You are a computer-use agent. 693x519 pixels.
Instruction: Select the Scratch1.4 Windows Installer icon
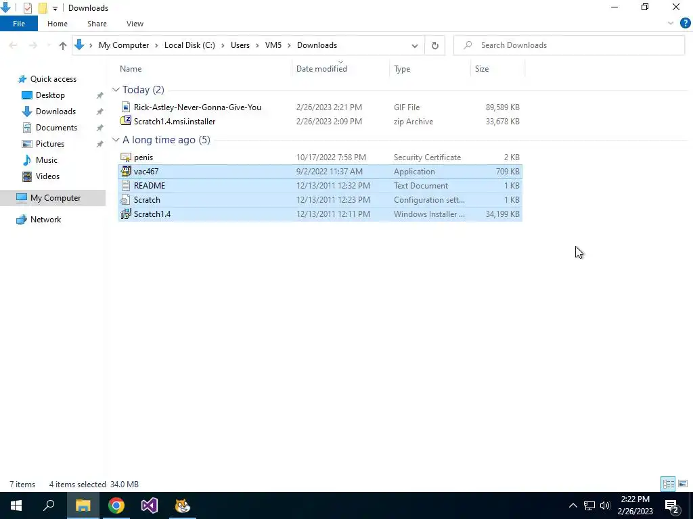(x=126, y=214)
